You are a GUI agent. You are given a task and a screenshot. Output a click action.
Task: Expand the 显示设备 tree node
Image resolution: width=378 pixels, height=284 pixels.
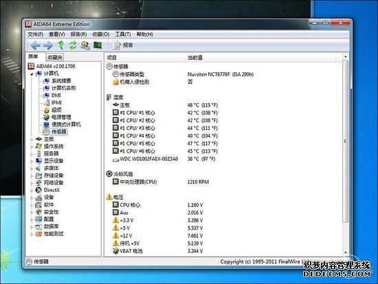coord(32,161)
